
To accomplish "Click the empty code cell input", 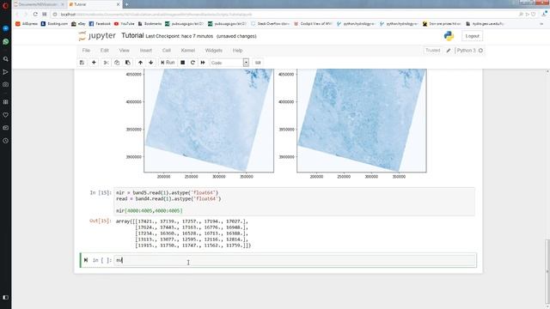I will (295, 260).
